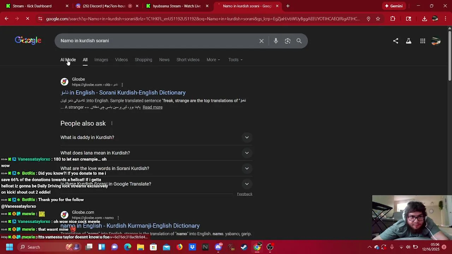Image resolution: width=452 pixels, height=254 pixels.
Task: Start a voice search with the microphone
Action: (x=276, y=41)
